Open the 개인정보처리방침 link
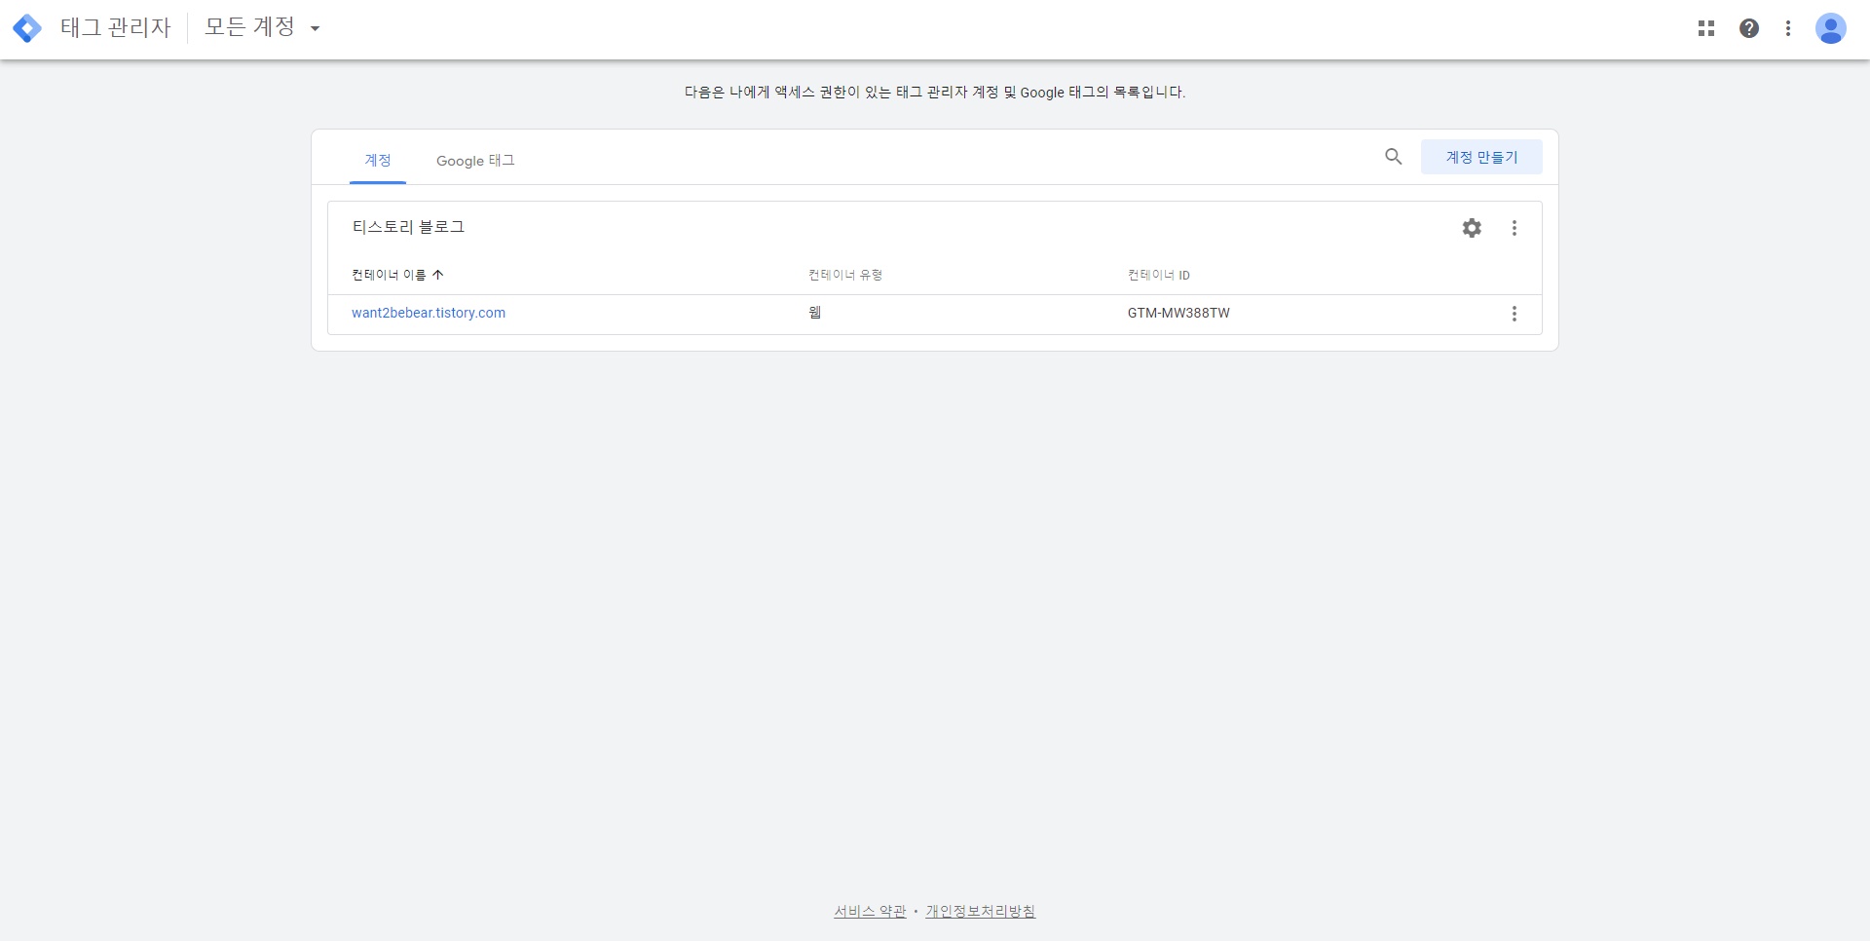The height and width of the screenshot is (941, 1870). pos(980,912)
